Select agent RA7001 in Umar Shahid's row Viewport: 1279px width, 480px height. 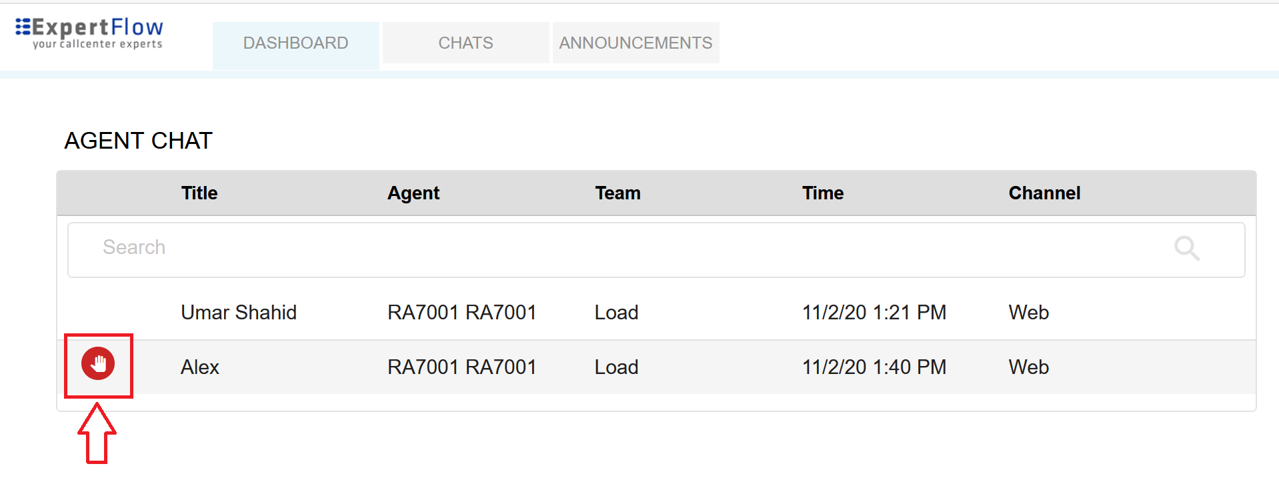[462, 312]
